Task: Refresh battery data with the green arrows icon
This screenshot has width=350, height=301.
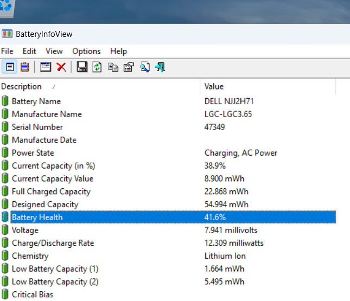Action: [x=97, y=67]
